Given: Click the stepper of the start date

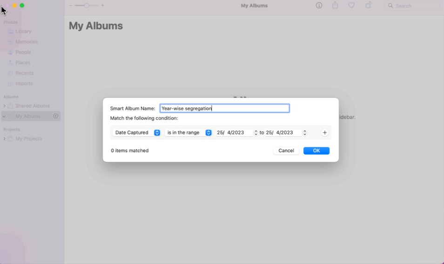Looking at the screenshot, I should click(x=256, y=133).
